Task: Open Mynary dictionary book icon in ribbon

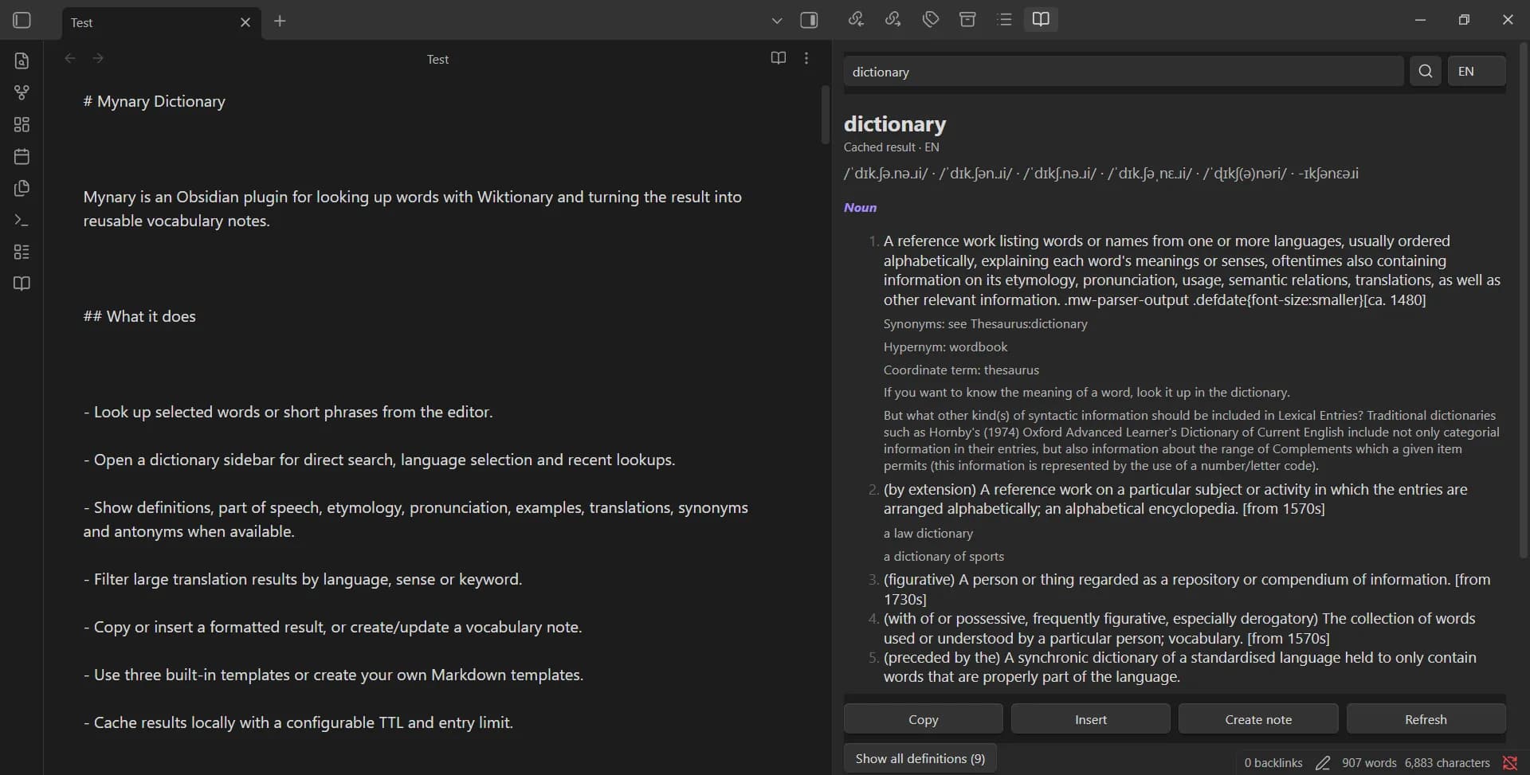Action: [22, 284]
